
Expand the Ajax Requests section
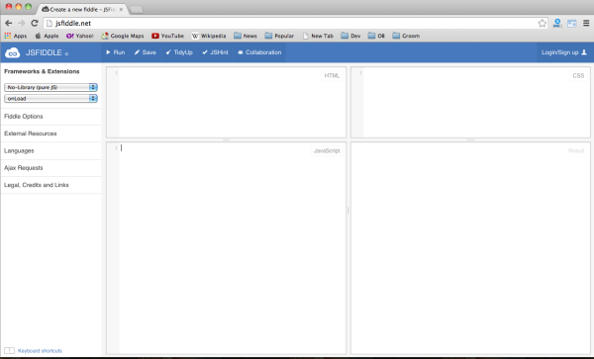click(50, 168)
